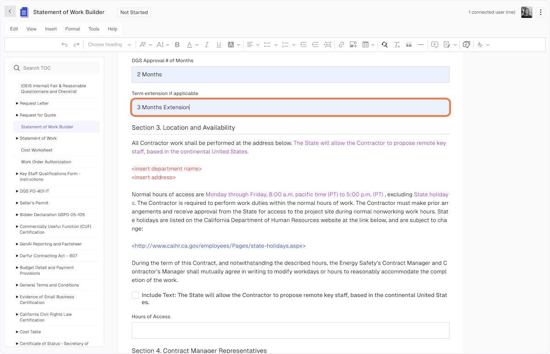Image resolution: width=550 pixels, height=354 pixels.
Task: Expand the General Terms and Conditions item
Action: 17,285
